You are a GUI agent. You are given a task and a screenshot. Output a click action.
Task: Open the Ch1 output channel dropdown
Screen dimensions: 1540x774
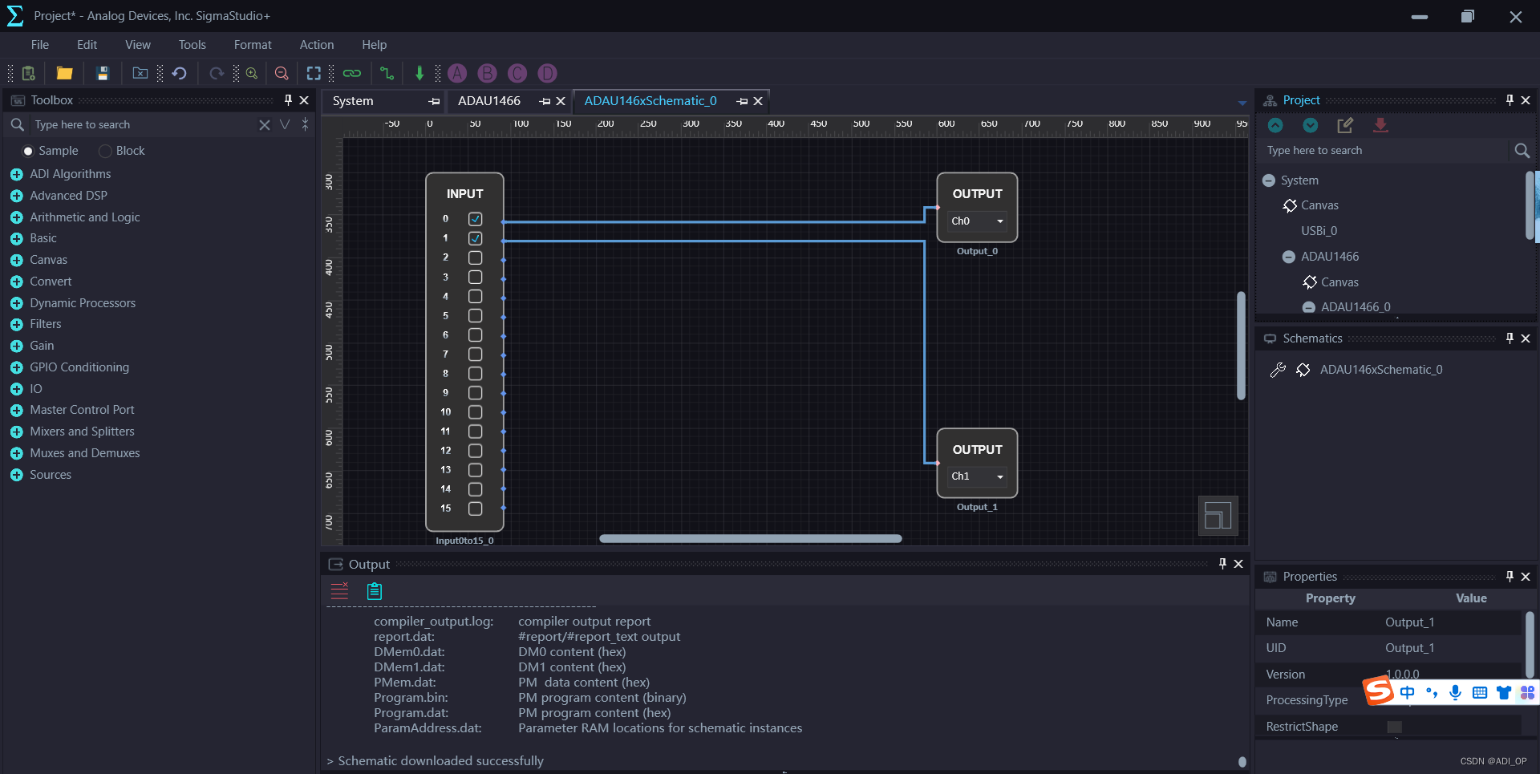tap(978, 476)
